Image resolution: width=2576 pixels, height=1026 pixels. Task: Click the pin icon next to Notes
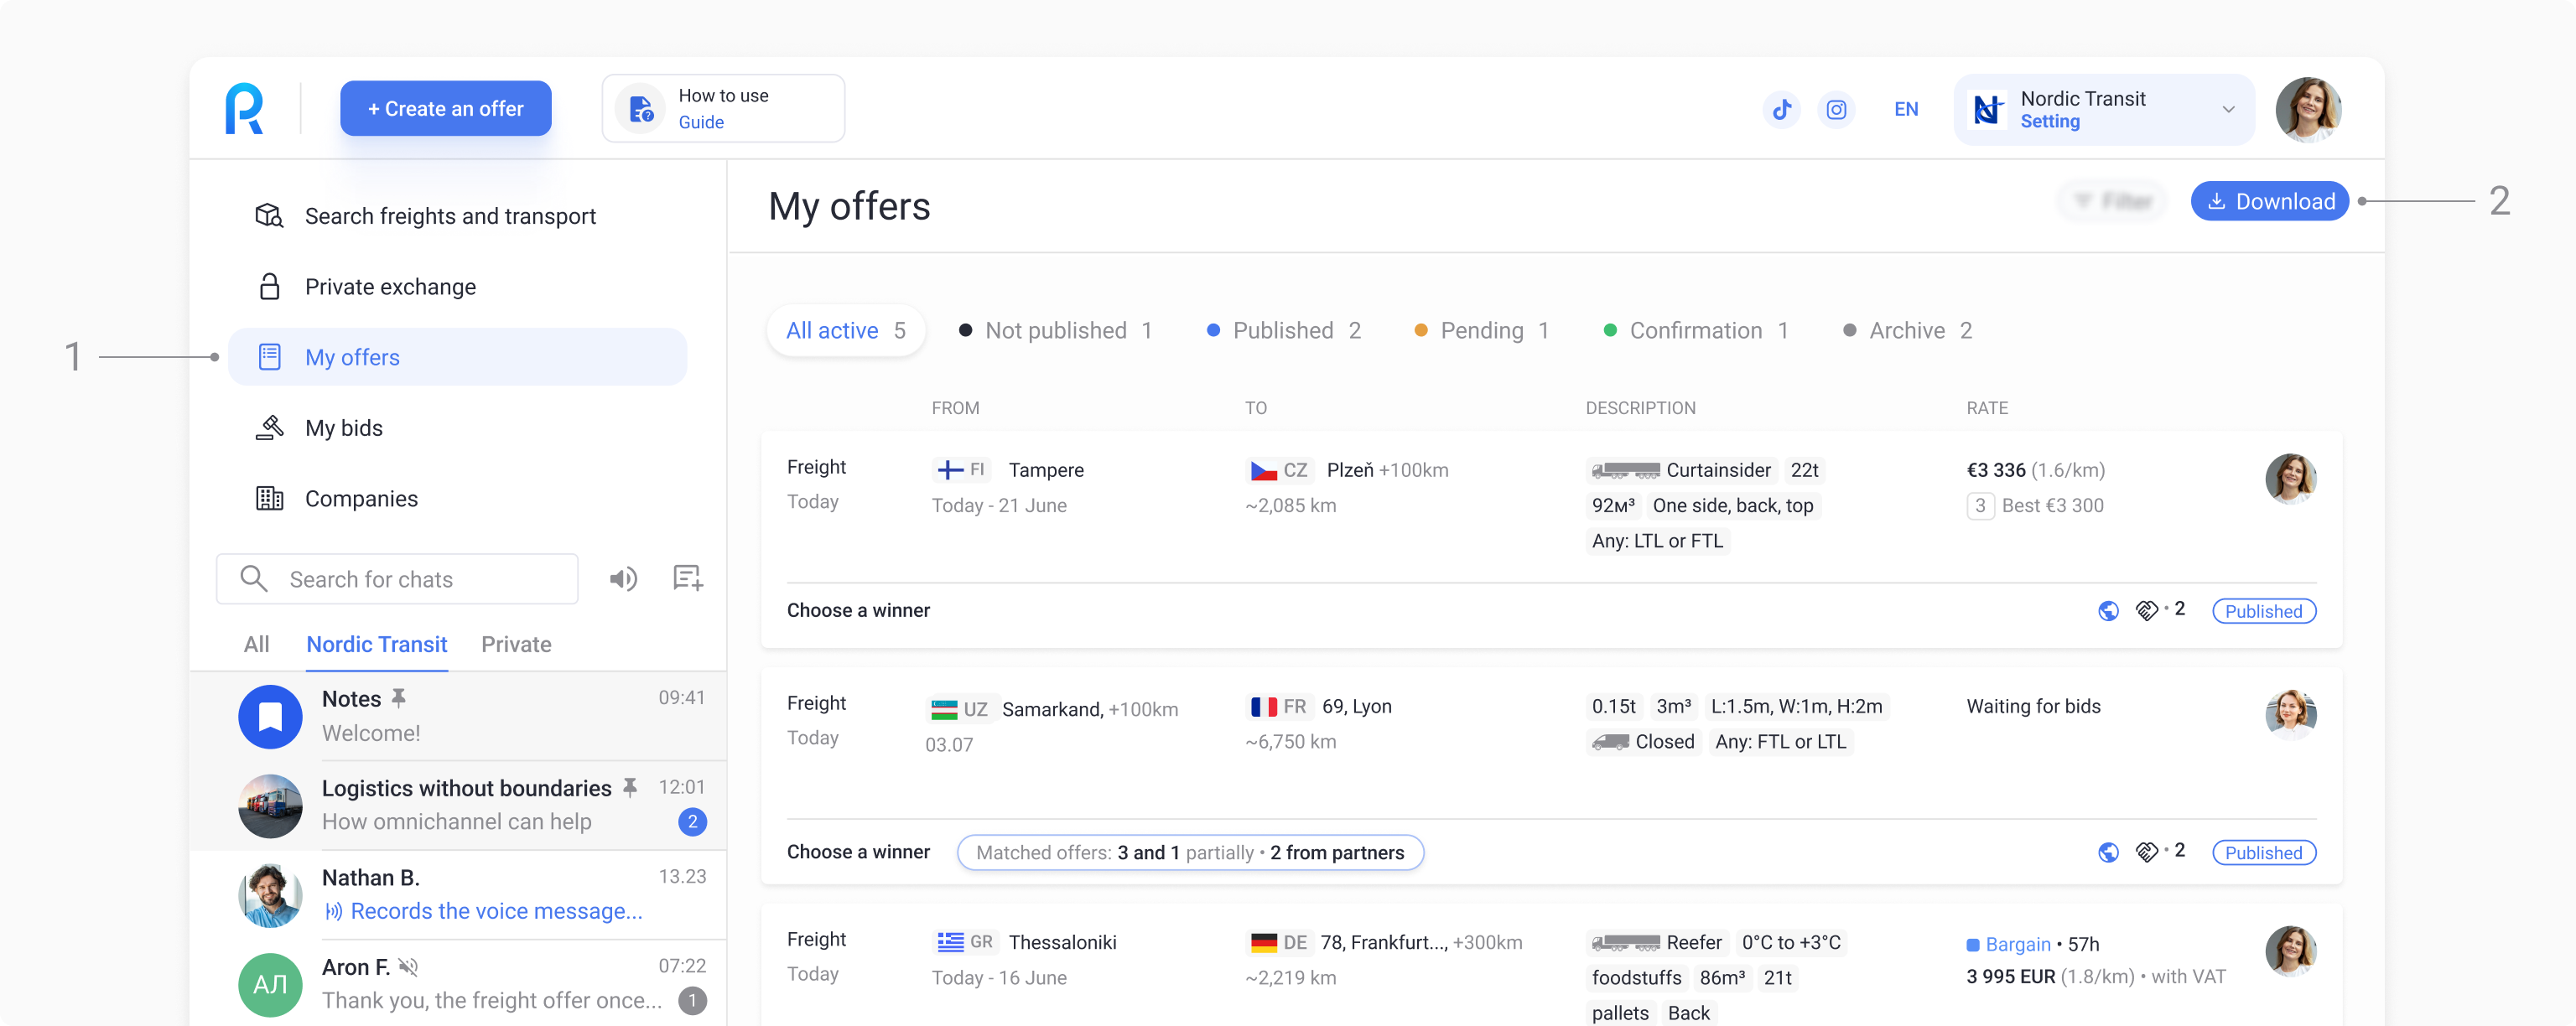(x=398, y=698)
